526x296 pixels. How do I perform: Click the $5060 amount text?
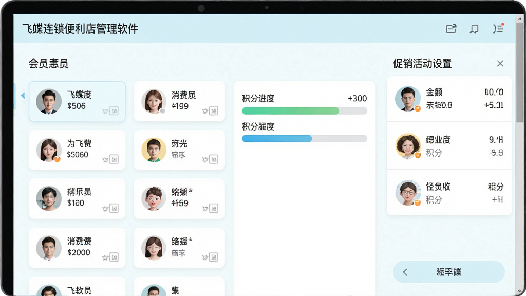coord(78,155)
